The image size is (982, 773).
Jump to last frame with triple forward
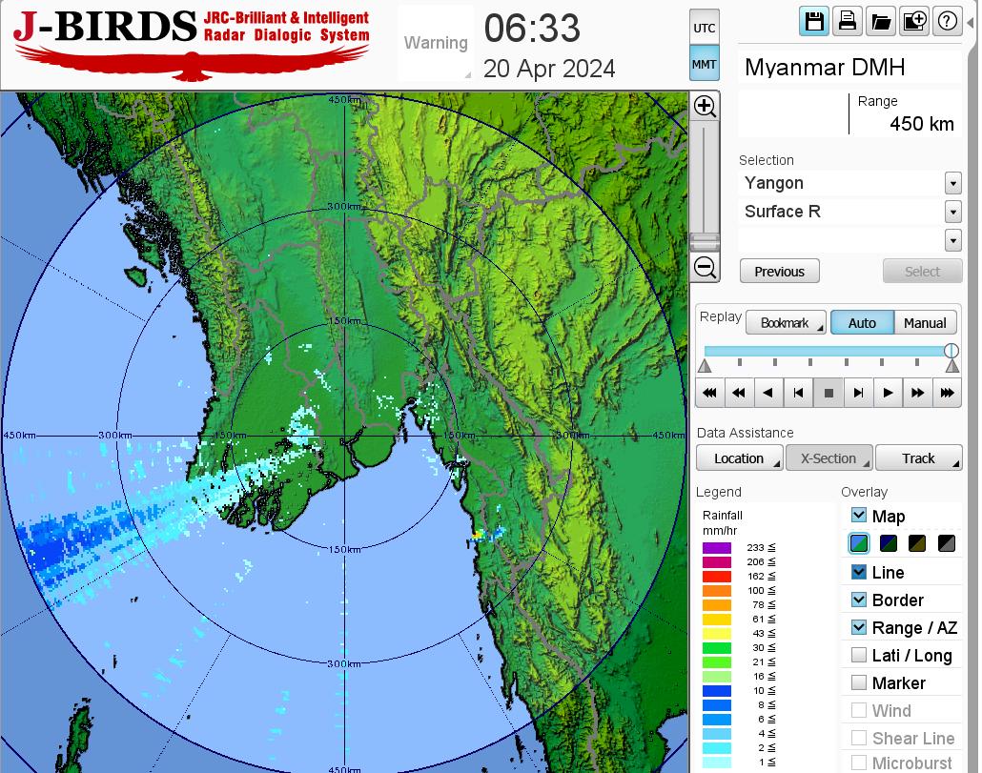click(947, 393)
